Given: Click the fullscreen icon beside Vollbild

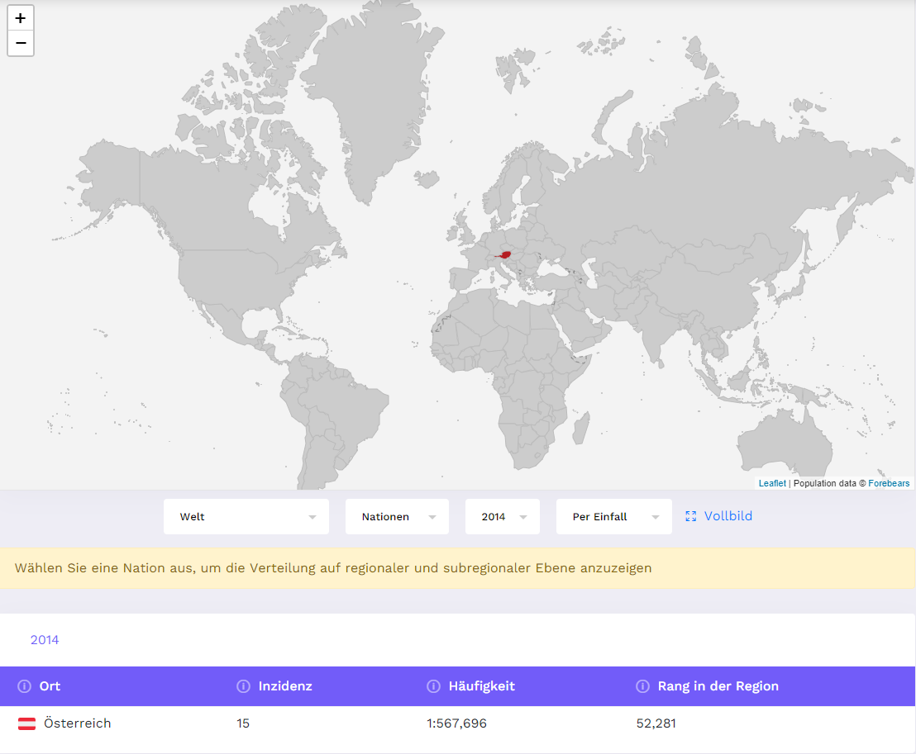Looking at the screenshot, I should 691,516.
